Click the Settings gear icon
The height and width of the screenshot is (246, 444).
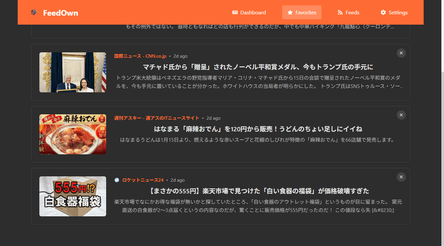383,12
